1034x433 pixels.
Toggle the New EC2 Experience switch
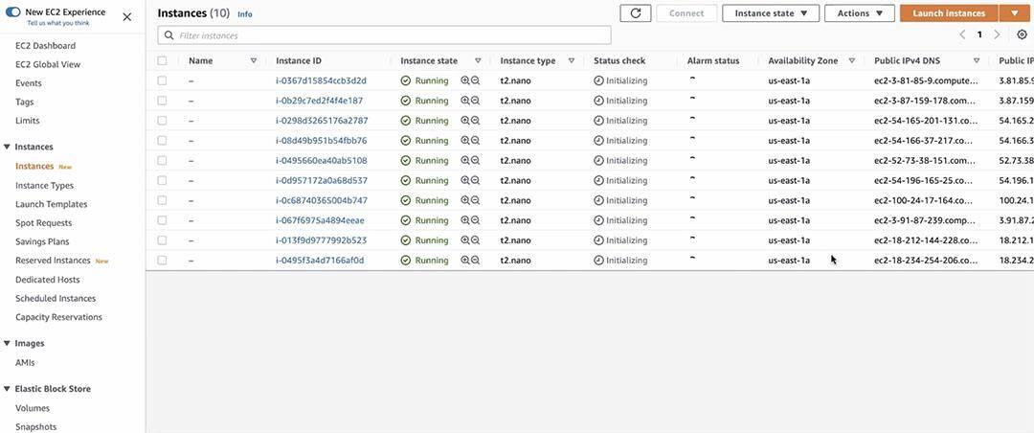coord(13,11)
